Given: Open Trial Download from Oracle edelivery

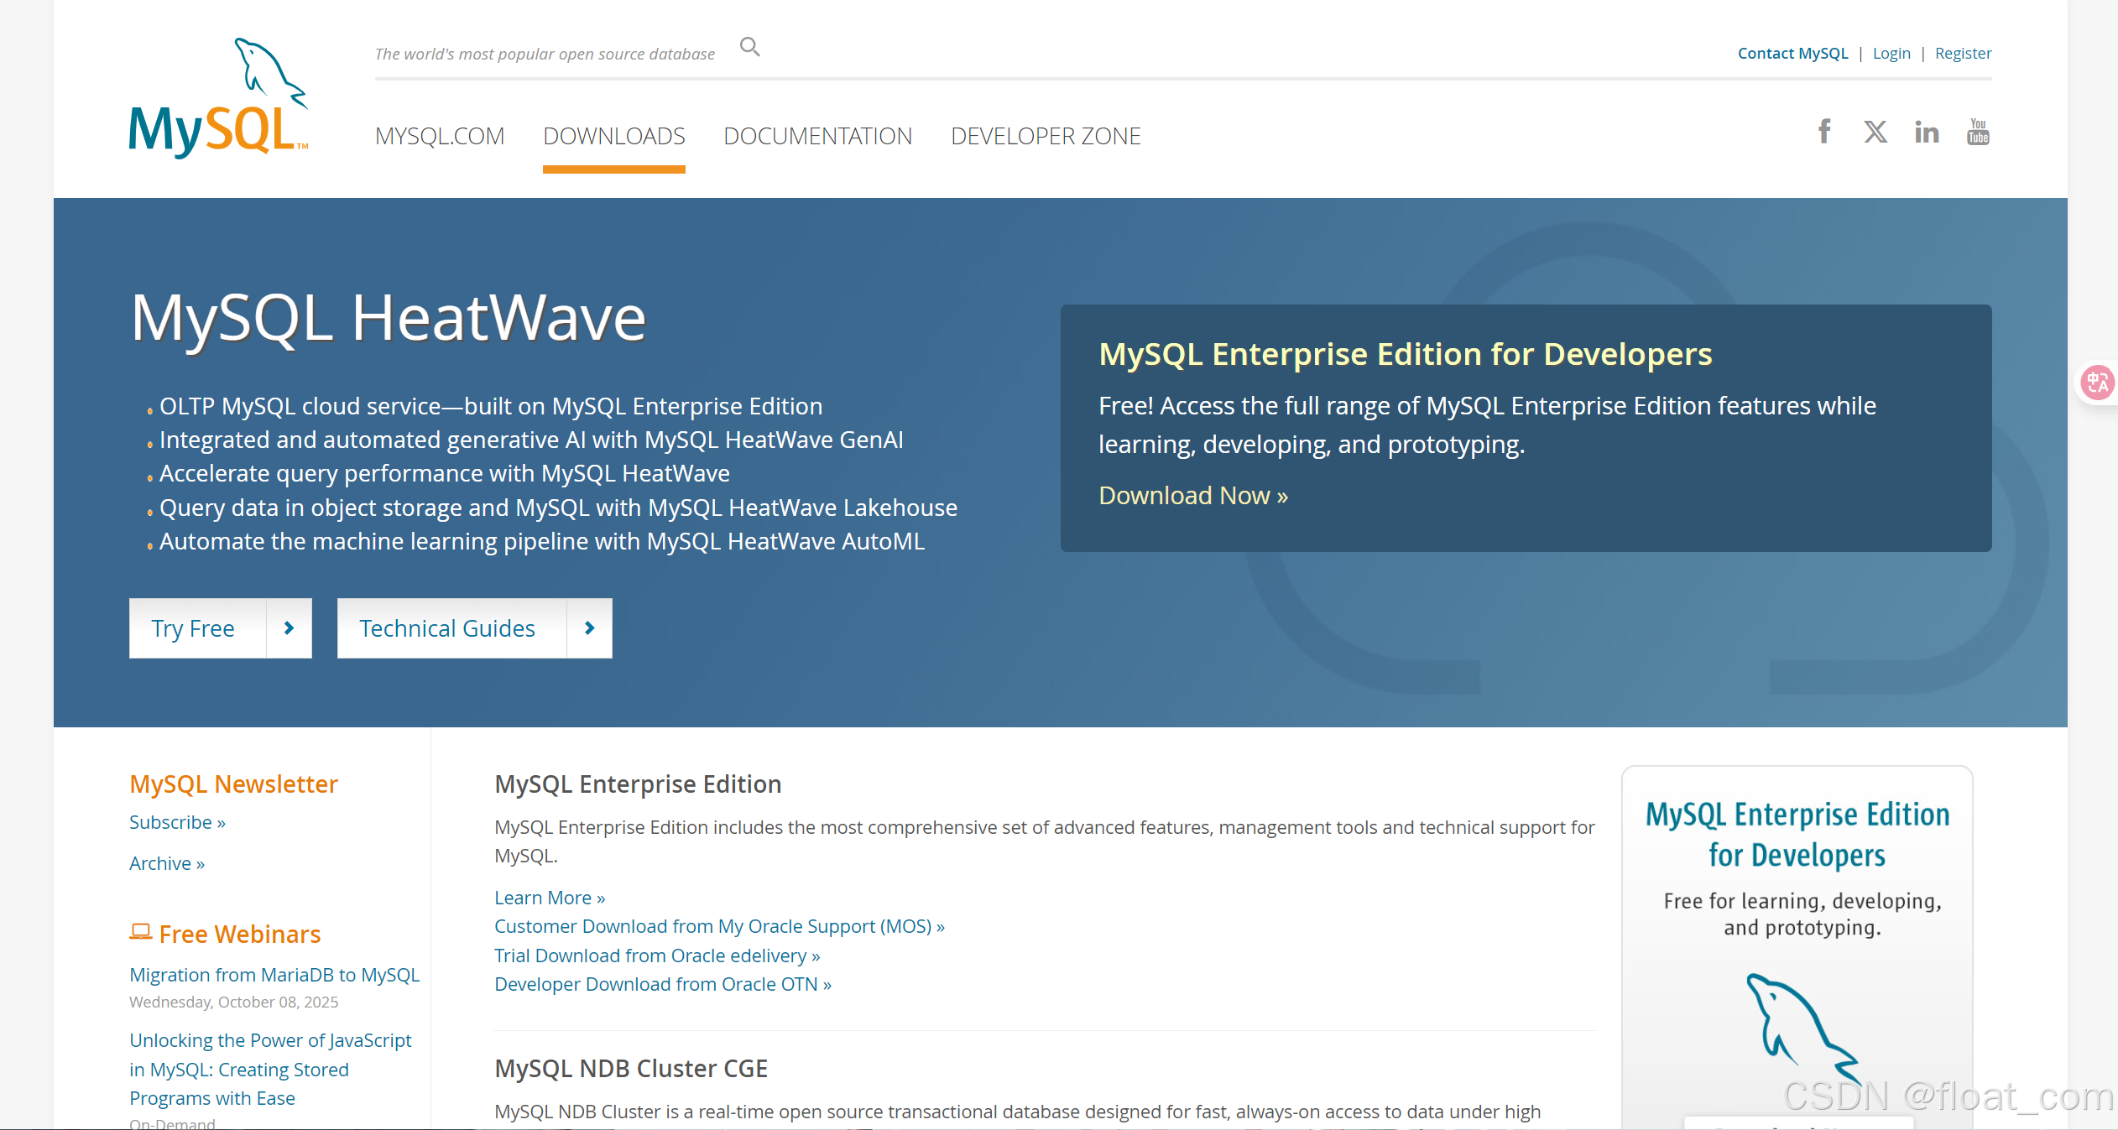Looking at the screenshot, I should point(657,956).
